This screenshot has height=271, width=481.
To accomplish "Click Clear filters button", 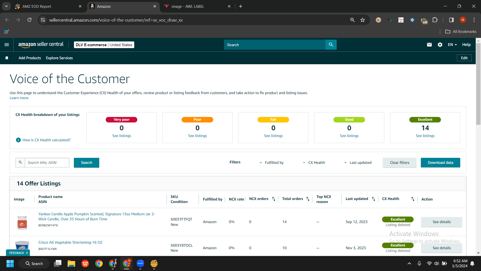I will click(400, 163).
